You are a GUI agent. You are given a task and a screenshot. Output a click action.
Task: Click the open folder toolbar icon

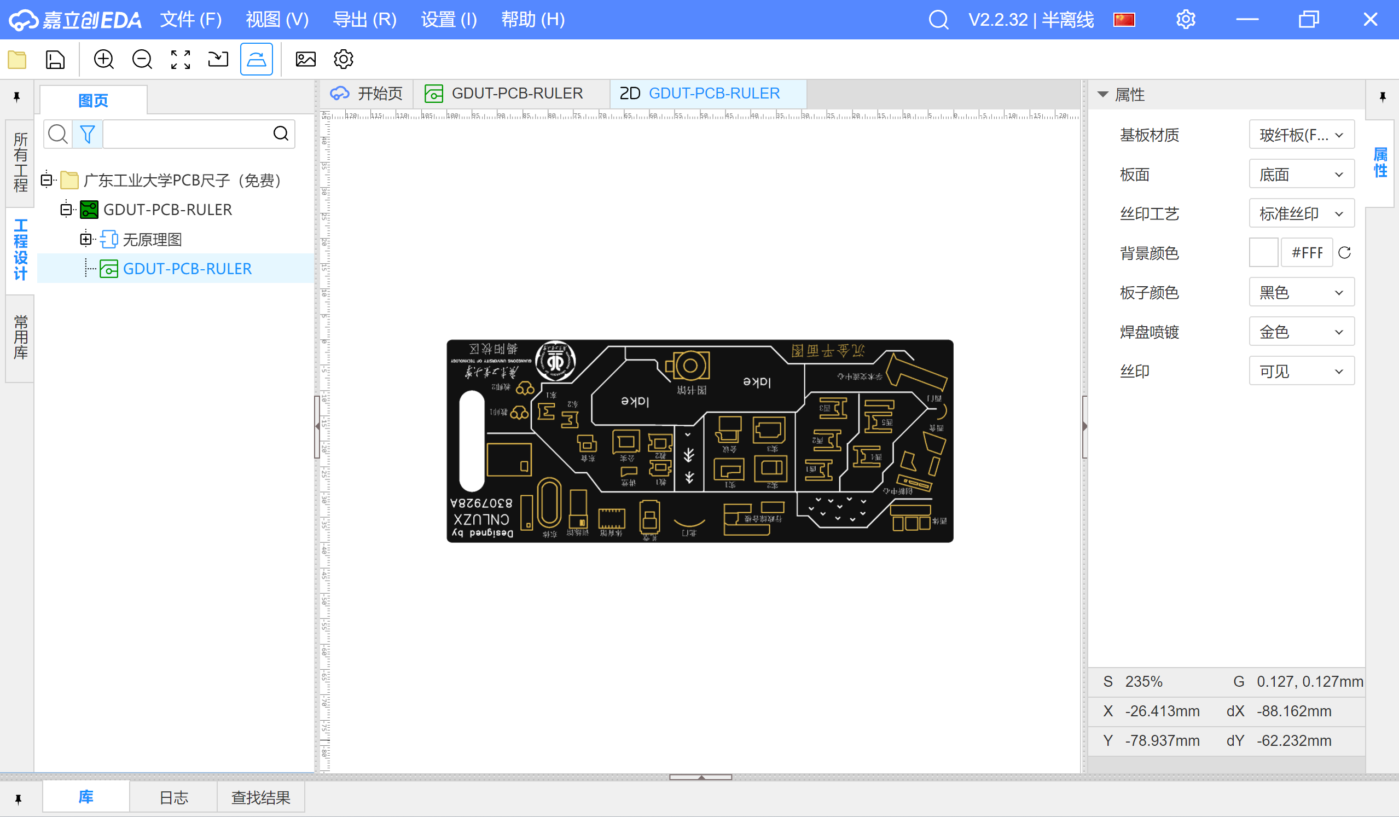point(17,60)
